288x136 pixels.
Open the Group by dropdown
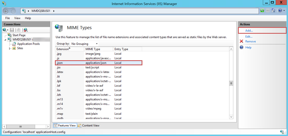pos(84,44)
